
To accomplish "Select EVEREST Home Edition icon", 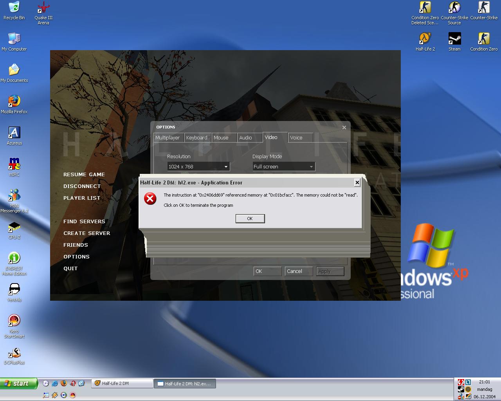I will [14, 264].
